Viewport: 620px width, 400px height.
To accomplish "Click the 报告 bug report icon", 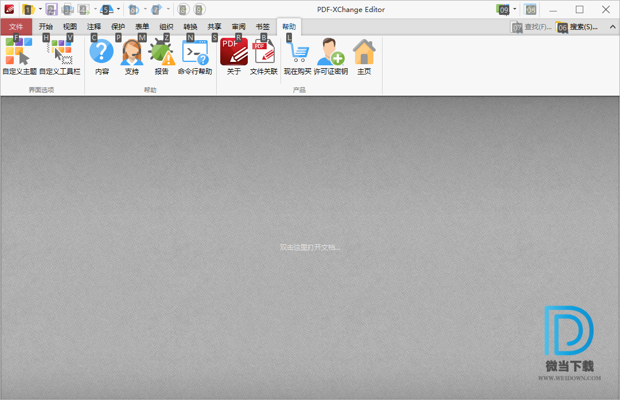I will (x=161, y=56).
